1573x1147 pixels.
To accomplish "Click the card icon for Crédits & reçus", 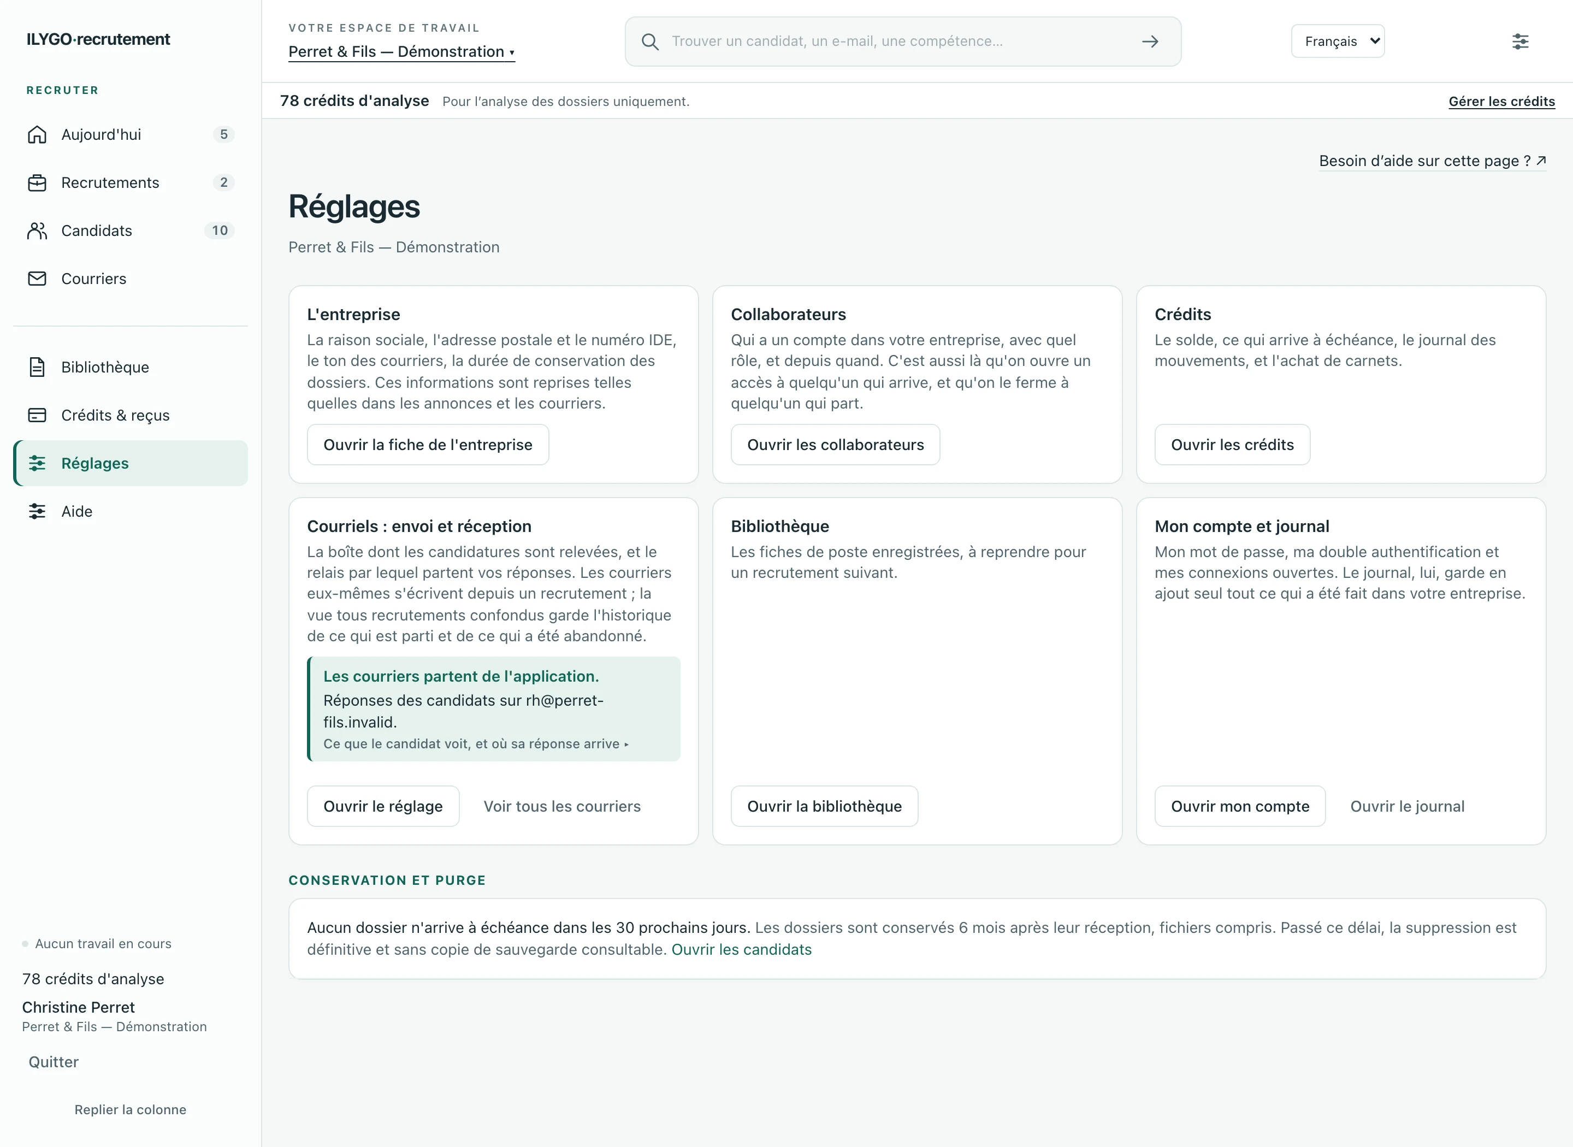I will coord(37,415).
